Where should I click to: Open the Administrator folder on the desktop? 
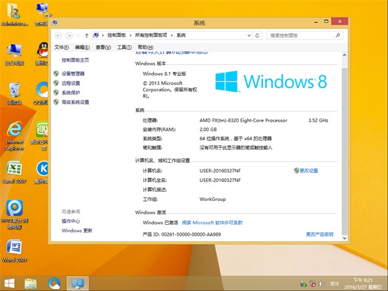14,14
